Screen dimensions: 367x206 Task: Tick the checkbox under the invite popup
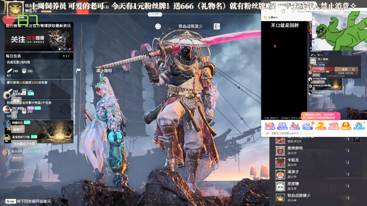click(326, 76)
